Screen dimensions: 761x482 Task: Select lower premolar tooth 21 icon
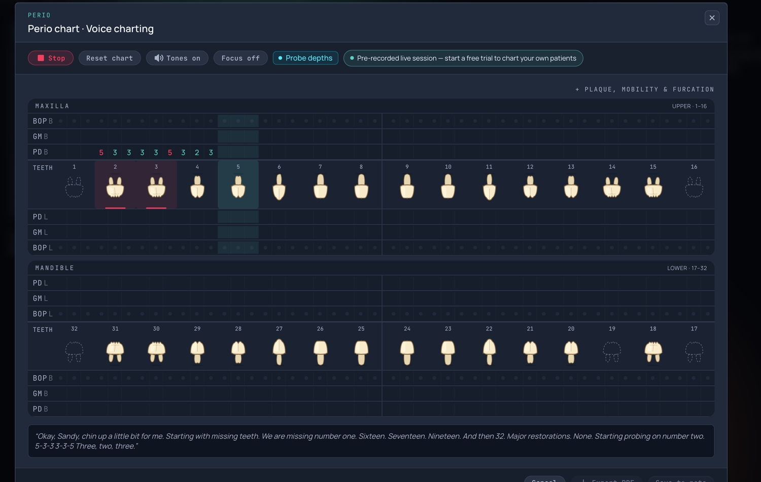530,352
